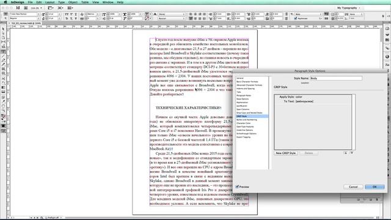Select the Zoom tool in toolbox
The image size is (391, 220).
3,110
